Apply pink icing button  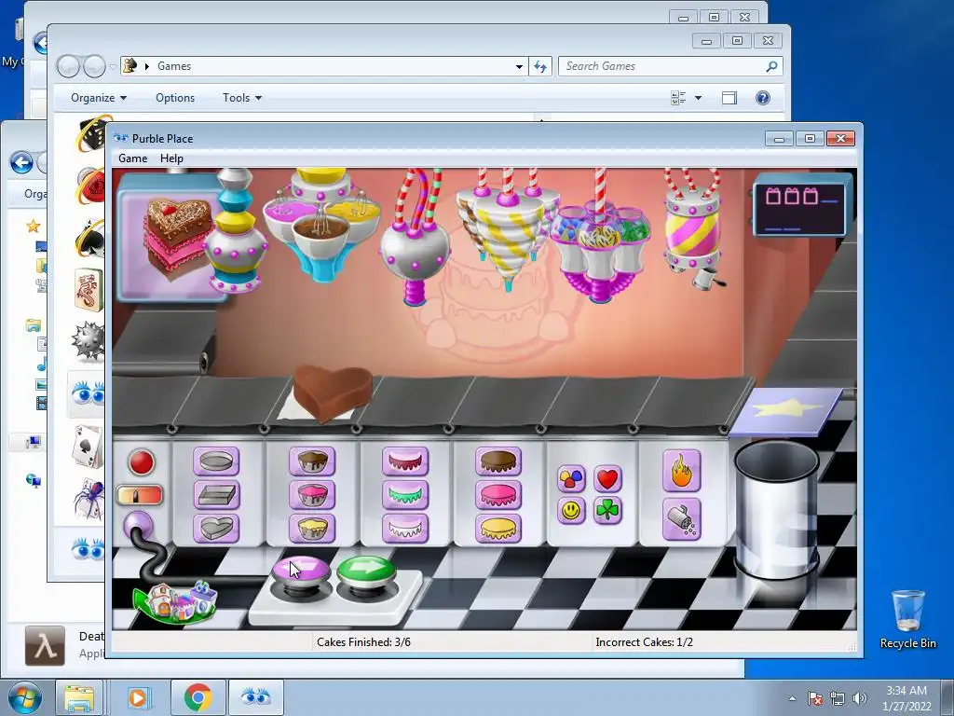pyautogui.click(x=498, y=494)
